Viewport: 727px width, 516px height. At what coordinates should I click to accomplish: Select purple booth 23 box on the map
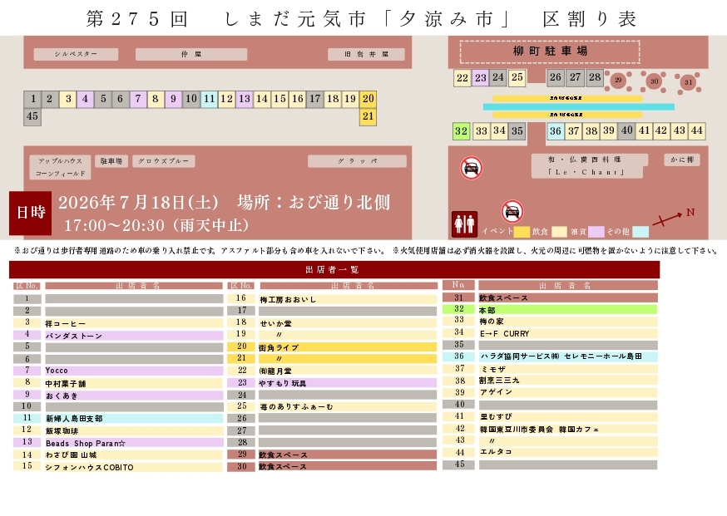point(480,77)
